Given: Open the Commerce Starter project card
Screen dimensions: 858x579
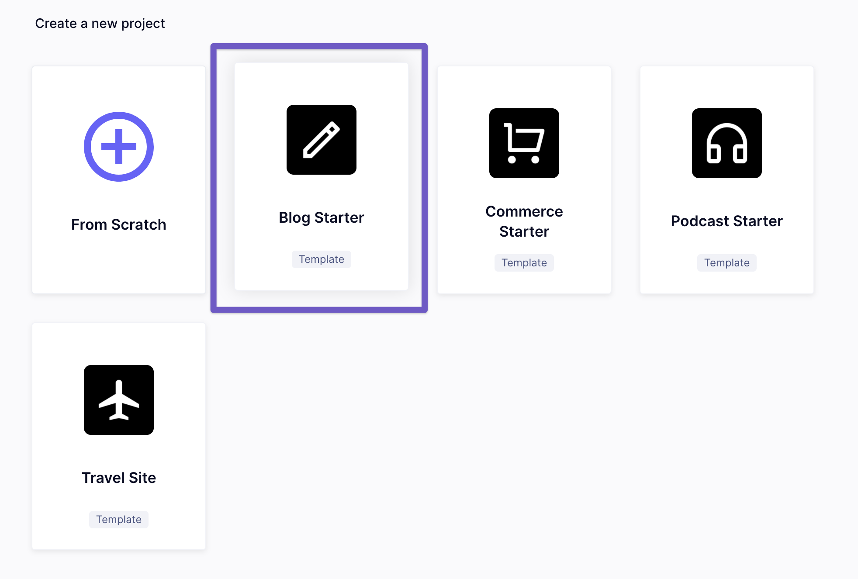Looking at the screenshot, I should 524,180.
